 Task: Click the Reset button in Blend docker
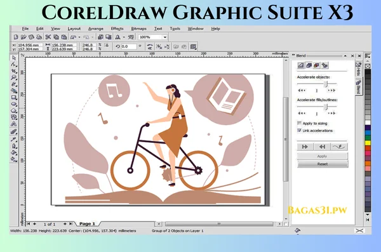(x=322, y=164)
